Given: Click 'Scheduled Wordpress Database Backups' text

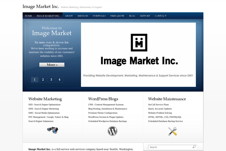Looking at the screenshot, I should point(107,121).
